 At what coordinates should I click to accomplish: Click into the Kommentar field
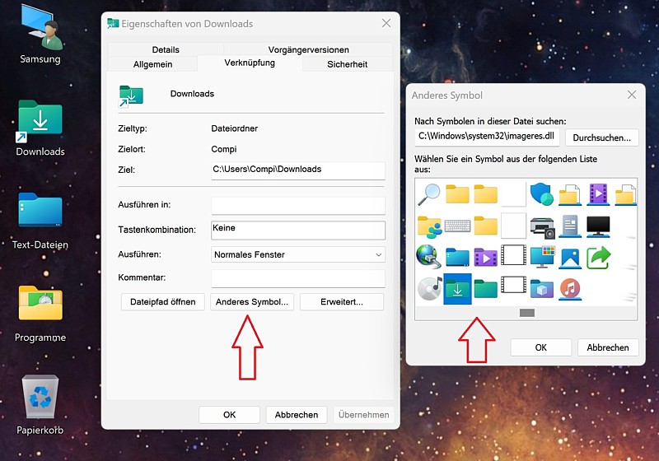click(x=298, y=278)
